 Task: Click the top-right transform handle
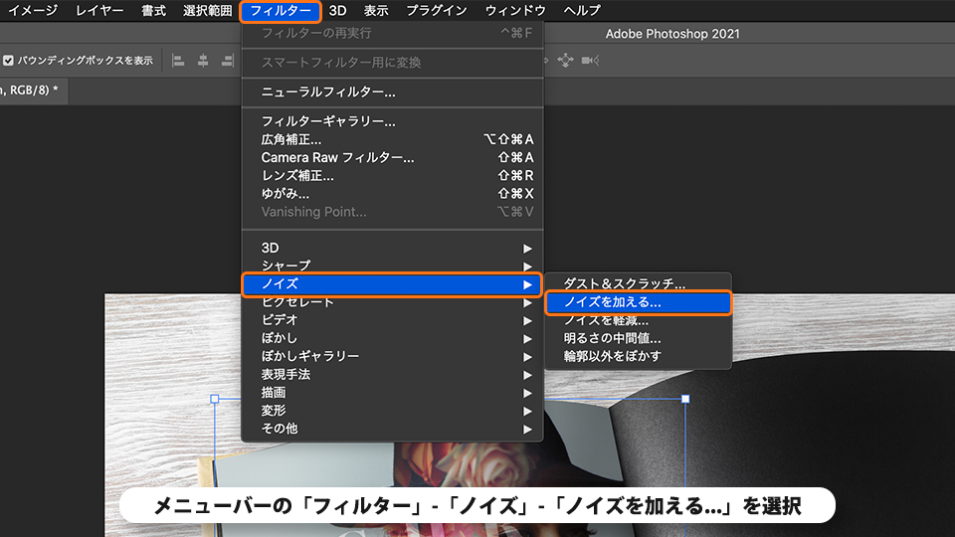tap(685, 399)
